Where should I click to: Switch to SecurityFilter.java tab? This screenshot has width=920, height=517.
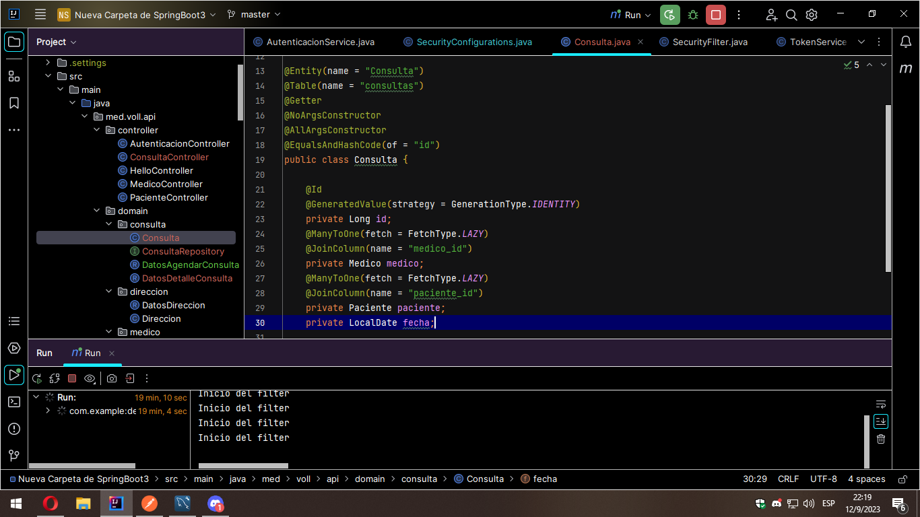704,42
